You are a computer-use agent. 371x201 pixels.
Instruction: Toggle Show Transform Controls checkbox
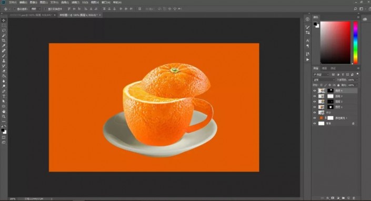pyautogui.click(x=45, y=9)
